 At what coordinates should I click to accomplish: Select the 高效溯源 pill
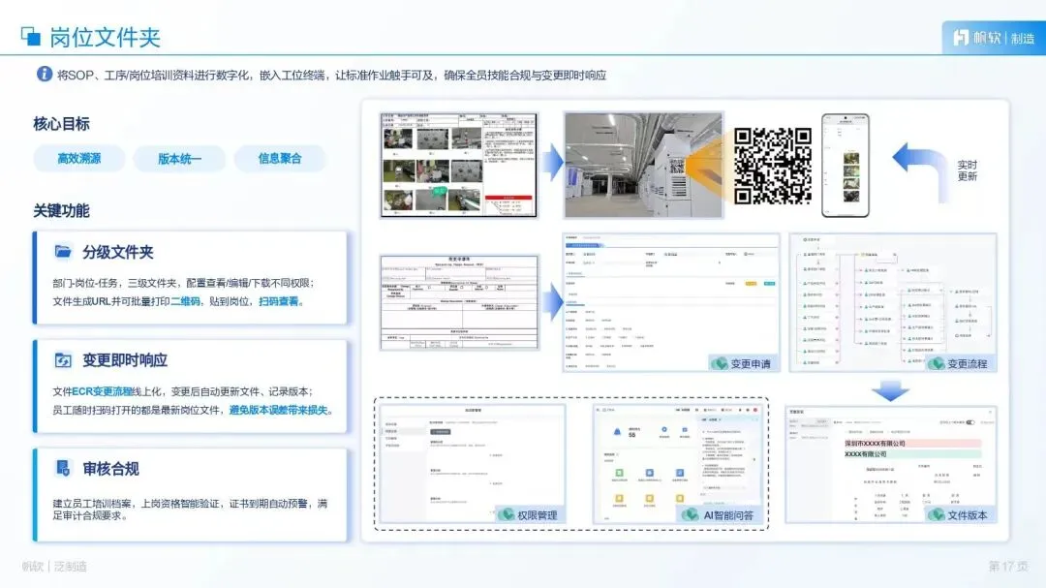pos(78,158)
